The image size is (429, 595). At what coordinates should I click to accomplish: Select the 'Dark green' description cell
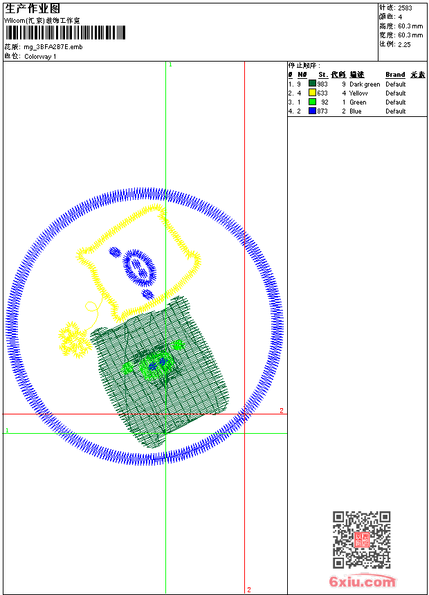point(365,84)
